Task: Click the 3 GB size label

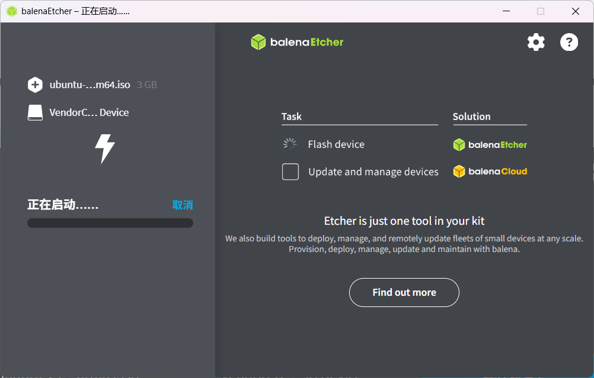Action: point(147,85)
